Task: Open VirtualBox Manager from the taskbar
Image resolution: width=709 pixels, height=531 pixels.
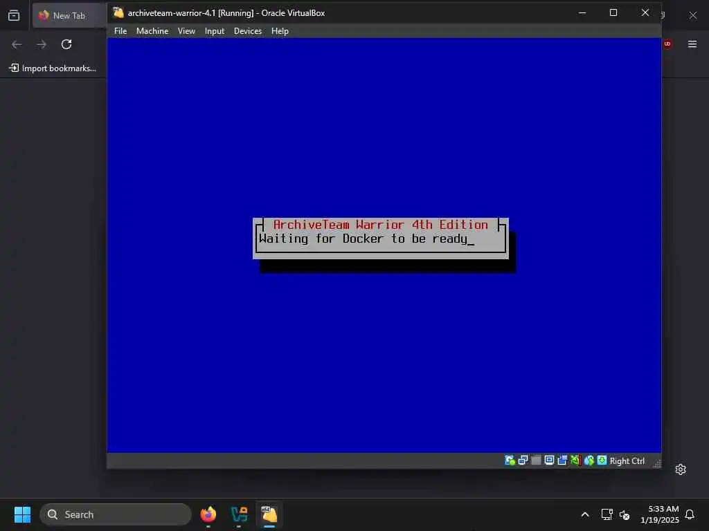Action: click(239, 514)
